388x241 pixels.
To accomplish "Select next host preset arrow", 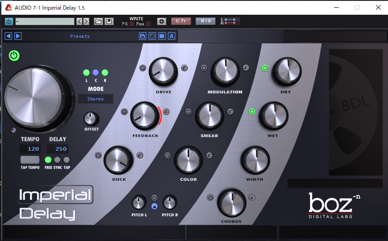I will (x=86, y=22).
